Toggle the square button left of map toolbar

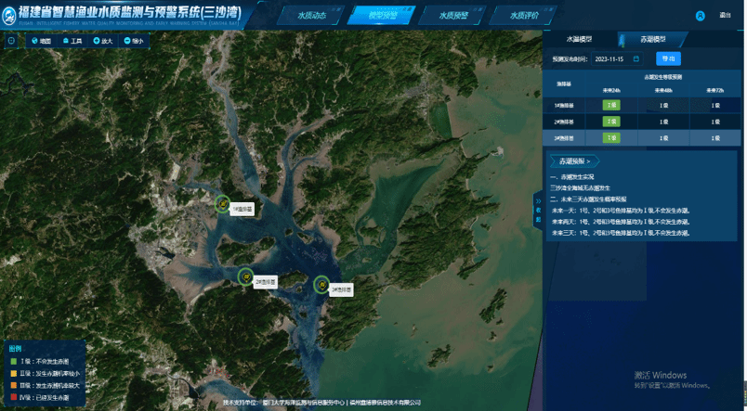(x=11, y=41)
